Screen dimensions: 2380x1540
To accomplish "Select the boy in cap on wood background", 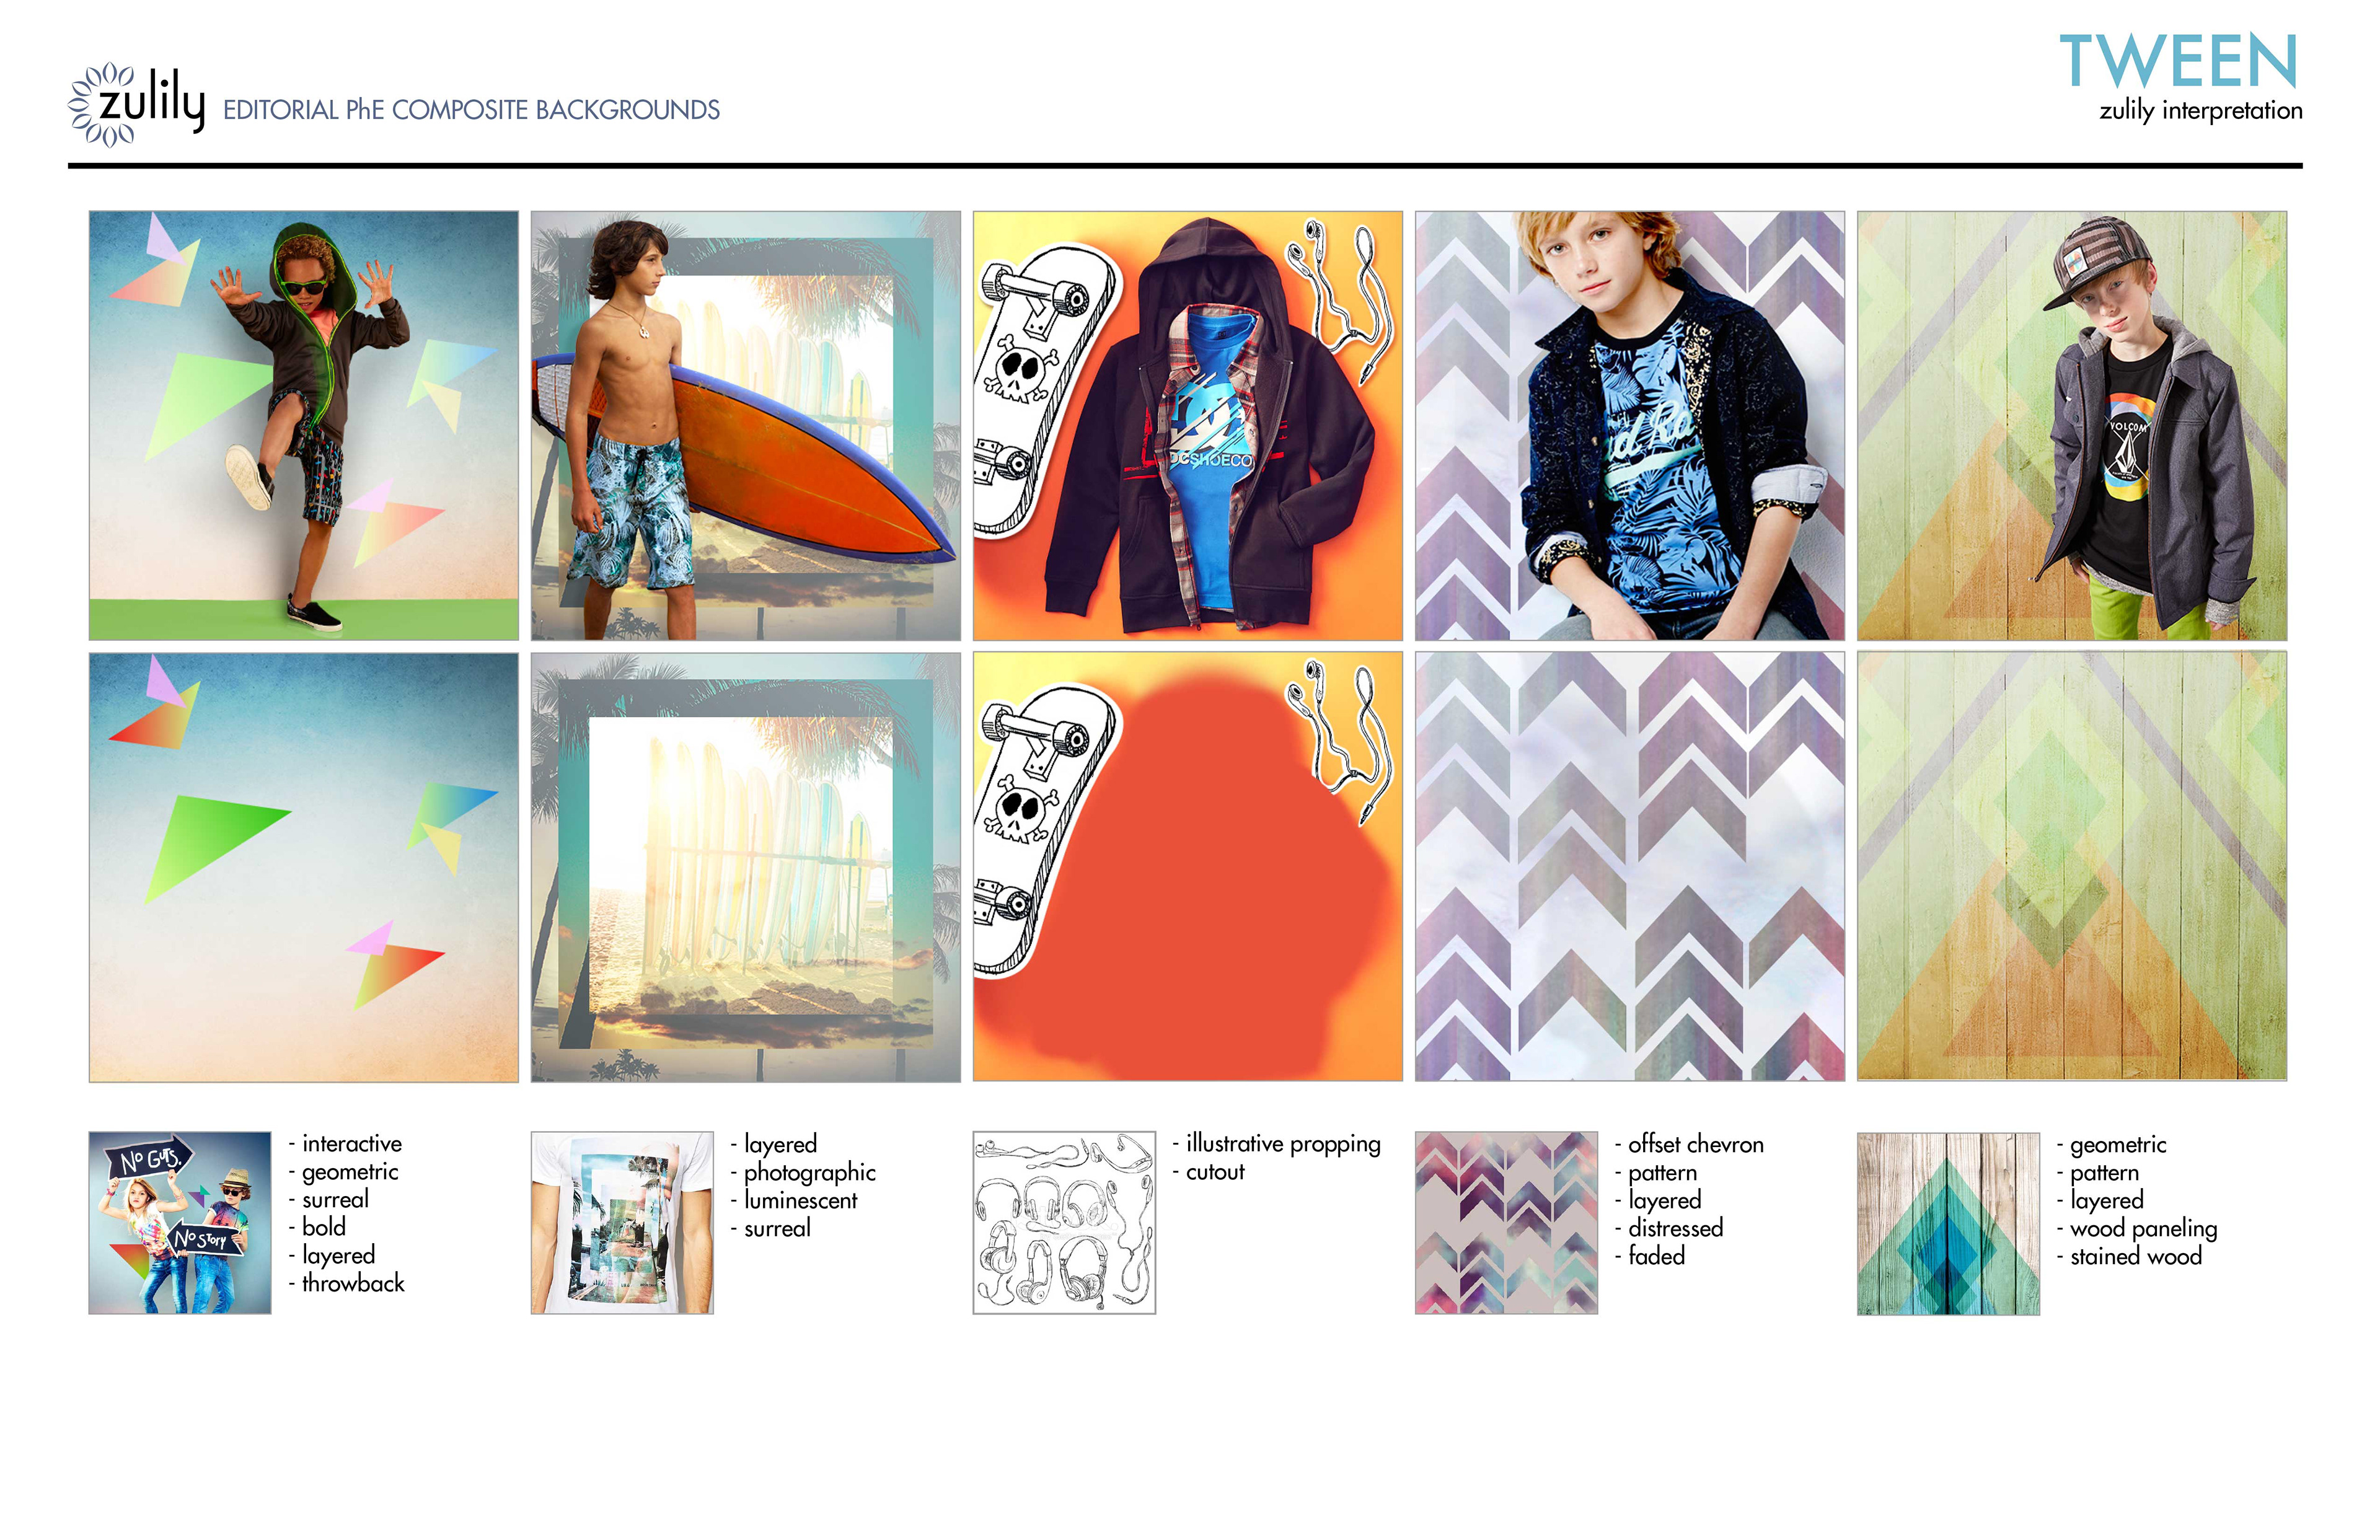I will pos(2072,425).
